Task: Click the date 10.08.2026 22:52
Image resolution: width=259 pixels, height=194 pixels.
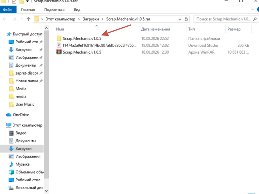Action: coord(155,38)
